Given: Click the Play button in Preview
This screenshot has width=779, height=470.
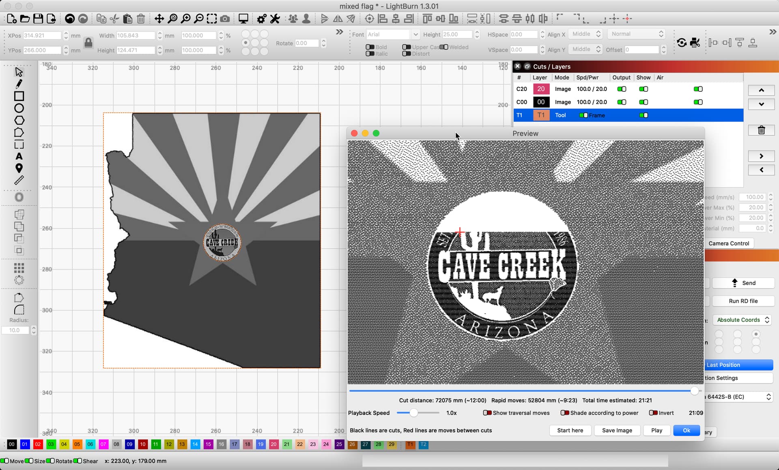Looking at the screenshot, I should pos(656,431).
